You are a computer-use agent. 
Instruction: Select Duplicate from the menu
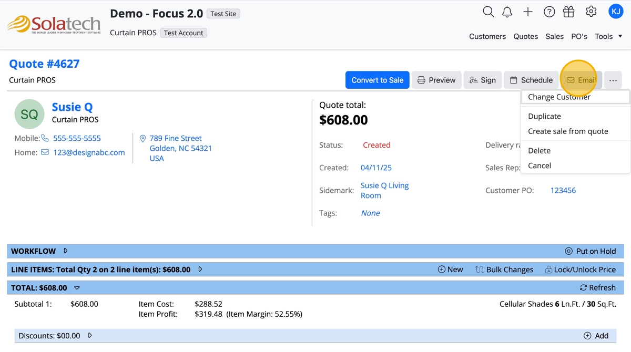544,116
